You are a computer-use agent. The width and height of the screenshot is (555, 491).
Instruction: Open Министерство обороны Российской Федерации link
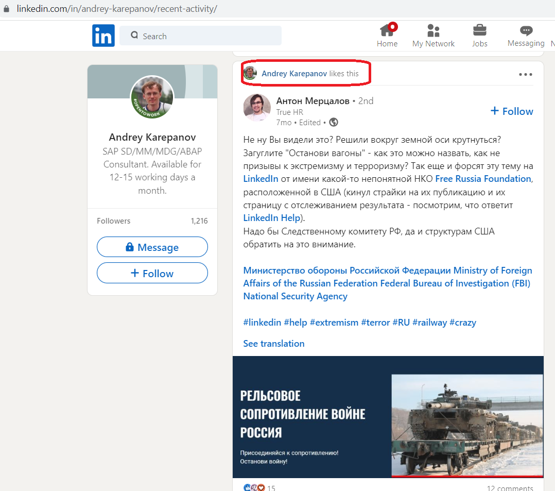click(x=347, y=270)
